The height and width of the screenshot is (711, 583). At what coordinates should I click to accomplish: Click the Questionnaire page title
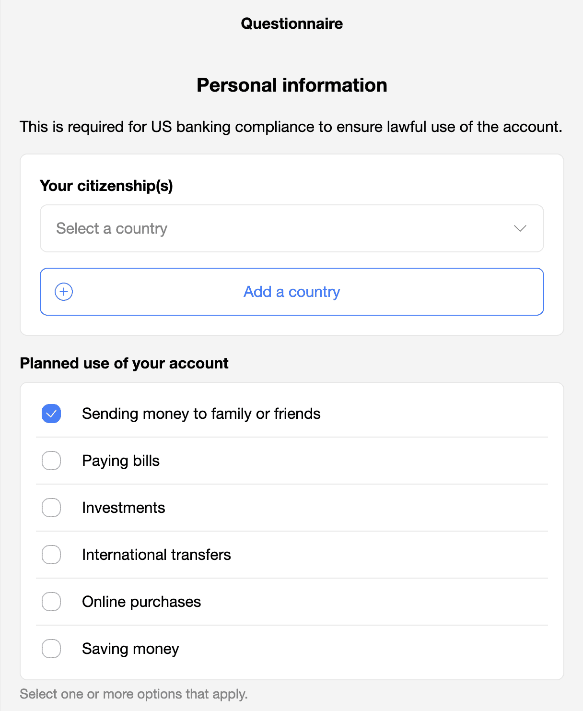pyautogui.click(x=291, y=24)
